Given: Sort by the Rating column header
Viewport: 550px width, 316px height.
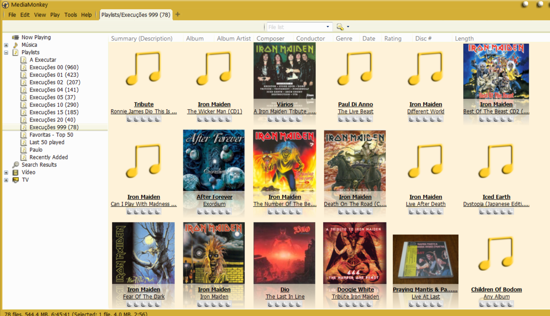Looking at the screenshot, I should [x=393, y=39].
